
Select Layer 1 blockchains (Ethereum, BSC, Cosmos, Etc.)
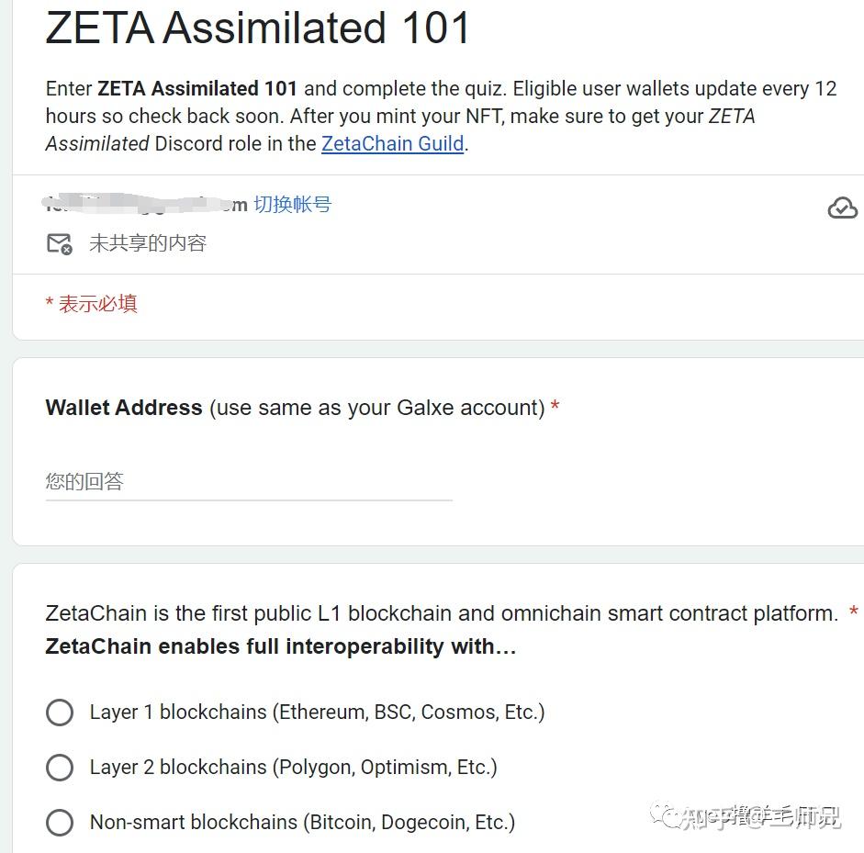(x=60, y=712)
